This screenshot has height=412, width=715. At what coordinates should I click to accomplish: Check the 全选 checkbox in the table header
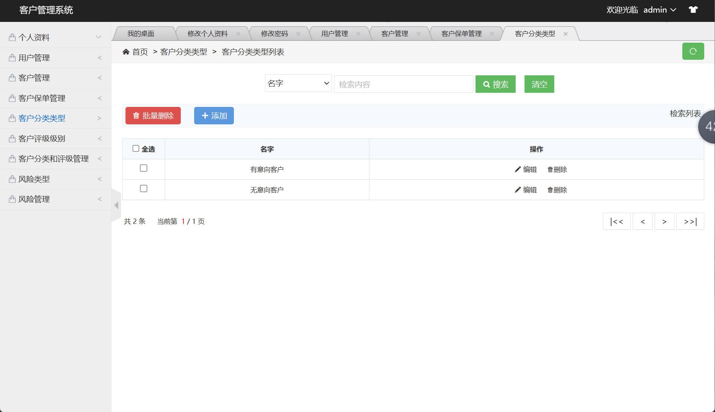pos(136,148)
